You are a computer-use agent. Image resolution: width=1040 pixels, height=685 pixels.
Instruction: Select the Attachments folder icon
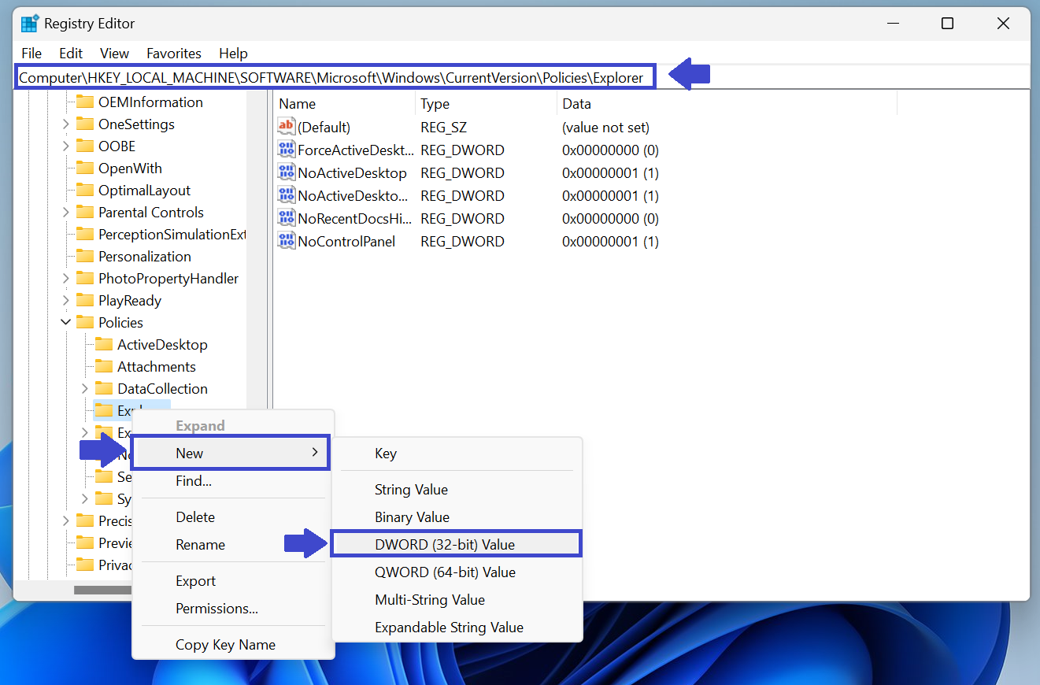[x=104, y=367]
